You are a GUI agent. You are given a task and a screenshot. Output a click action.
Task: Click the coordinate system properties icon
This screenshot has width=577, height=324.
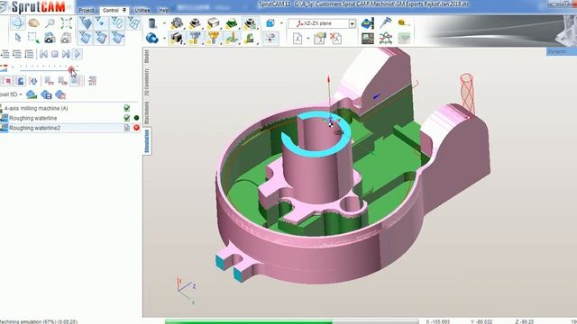319,38
